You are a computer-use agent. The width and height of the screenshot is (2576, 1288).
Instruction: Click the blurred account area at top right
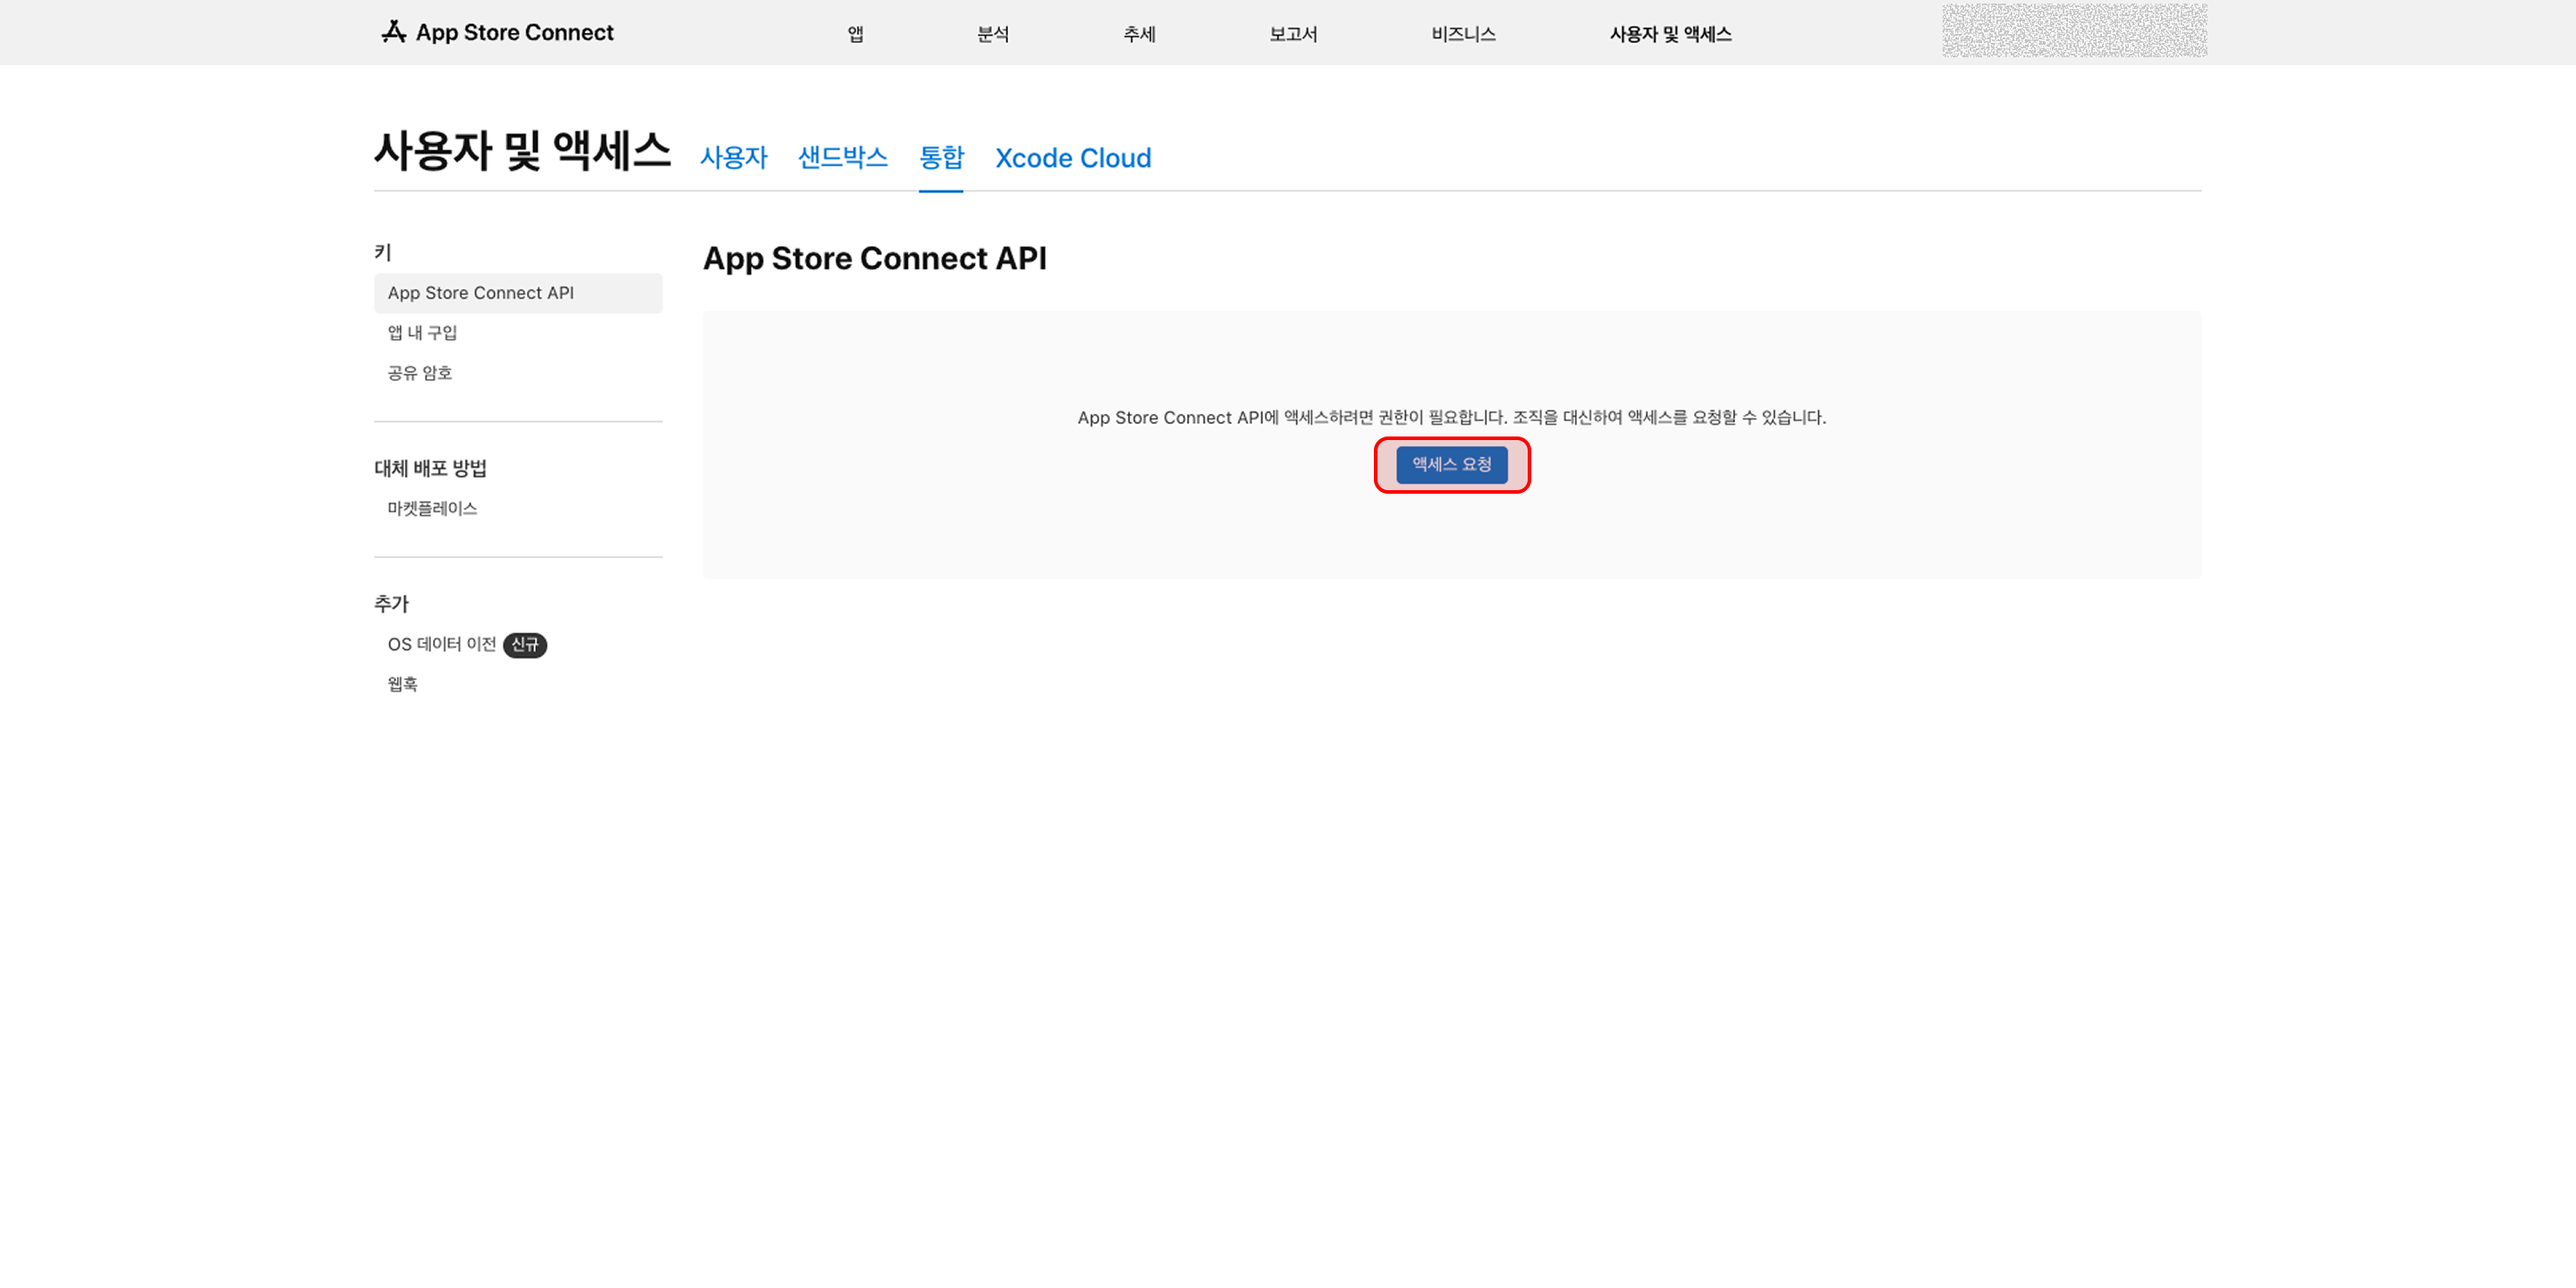pyautogui.click(x=2075, y=30)
